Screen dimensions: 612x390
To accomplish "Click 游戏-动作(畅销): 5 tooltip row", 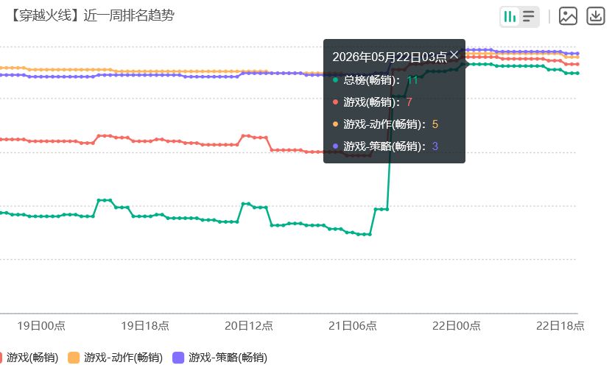I will click(385, 124).
